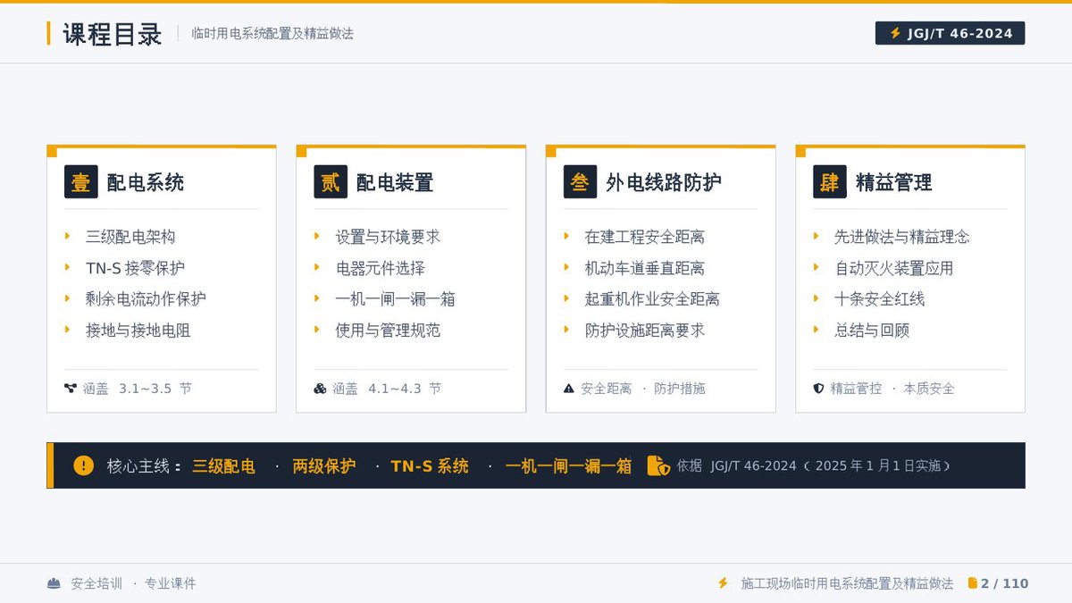The image size is (1072, 603).
Task: Click the cubes icon beside 涵盖 4.1~4.3 节
Action: [320, 389]
